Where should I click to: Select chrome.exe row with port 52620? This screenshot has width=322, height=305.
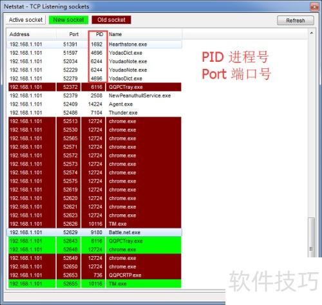pos(95,198)
